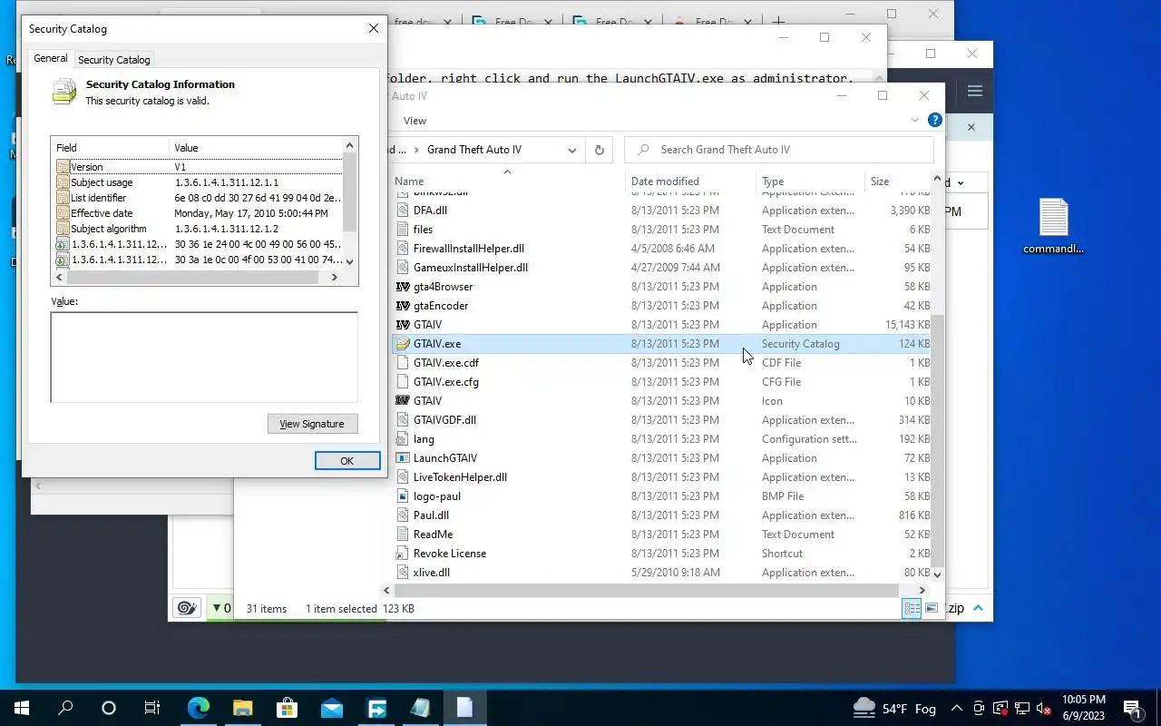Select the Subject usage row

(197, 182)
